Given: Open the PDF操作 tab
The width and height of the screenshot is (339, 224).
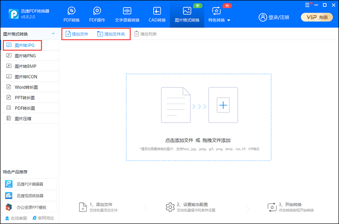Looking at the screenshot, I should [97, 14].
